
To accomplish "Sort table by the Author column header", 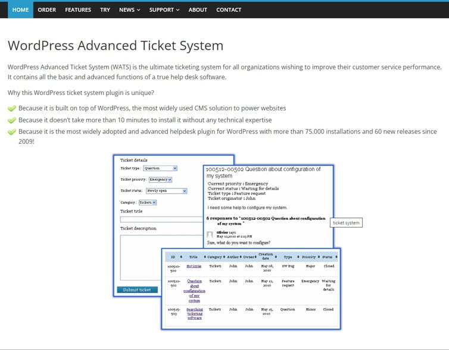I will (x=234, y=257).
